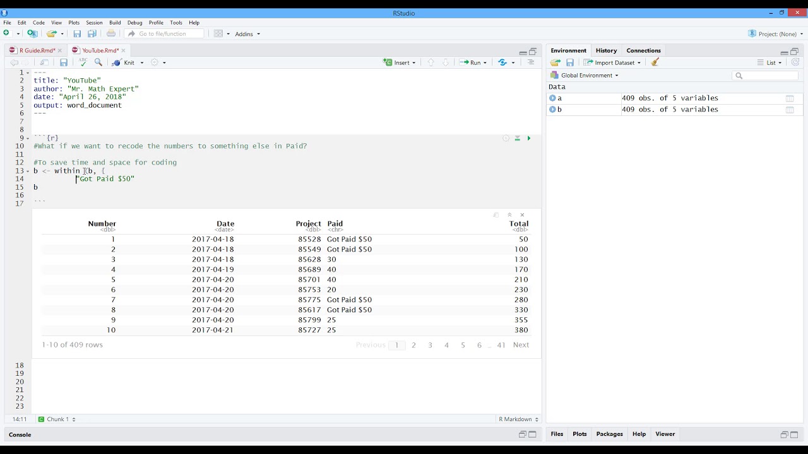The height and width of the screenshot is (454, 808).
Task: Maximize the Console pane
Action: (x=532, y=434)
